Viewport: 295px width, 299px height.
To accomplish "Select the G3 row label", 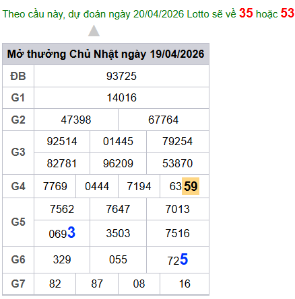I will tap(18, 153).
